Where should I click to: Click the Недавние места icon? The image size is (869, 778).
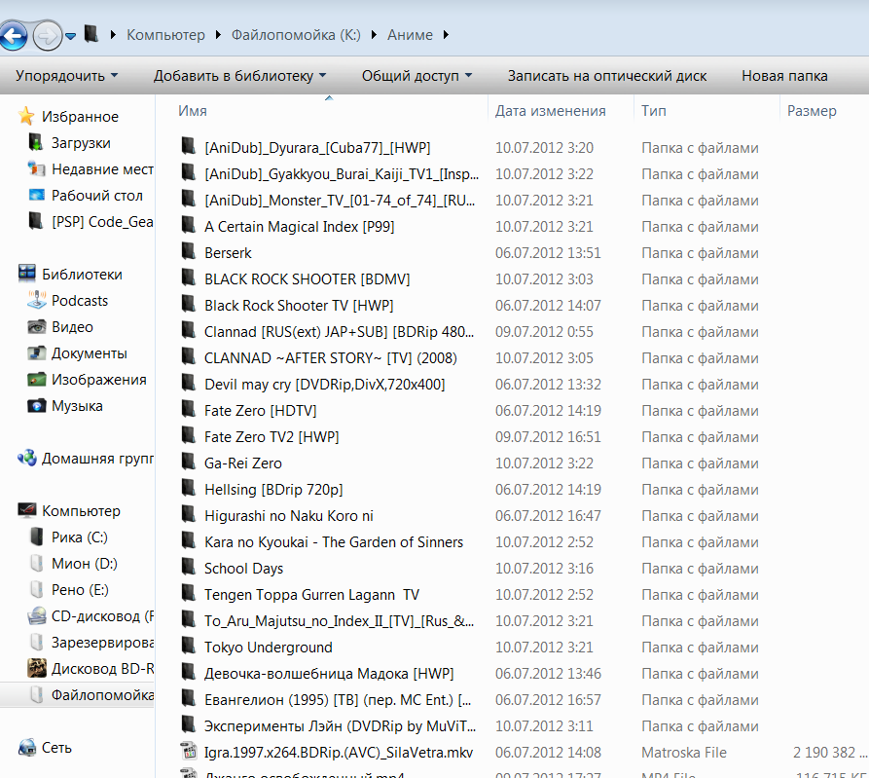(x=36, y=168)
